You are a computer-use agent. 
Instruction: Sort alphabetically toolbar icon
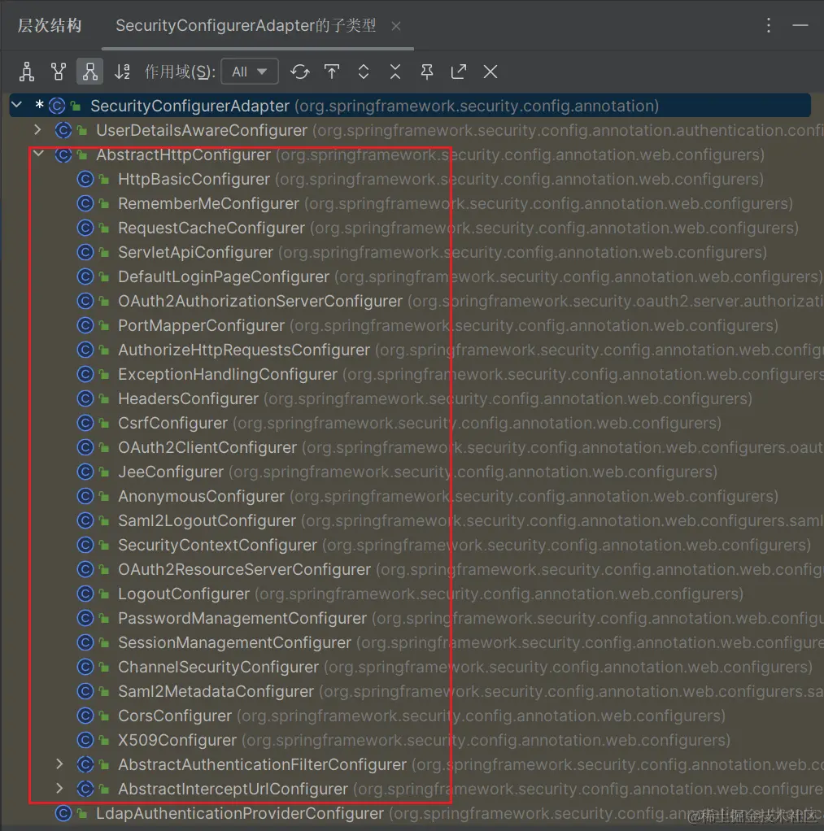point(123,72)
